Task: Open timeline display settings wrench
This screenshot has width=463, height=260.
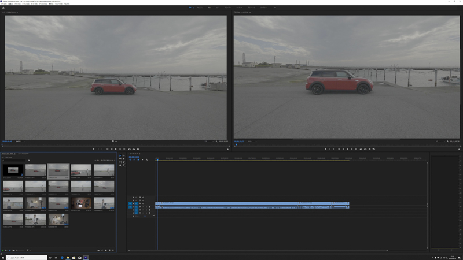Action: coord(147,160)
